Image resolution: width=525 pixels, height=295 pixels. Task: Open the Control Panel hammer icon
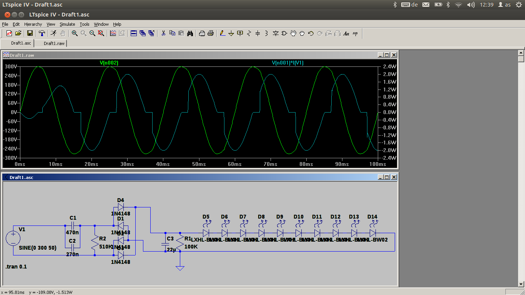tap(42, 33)
